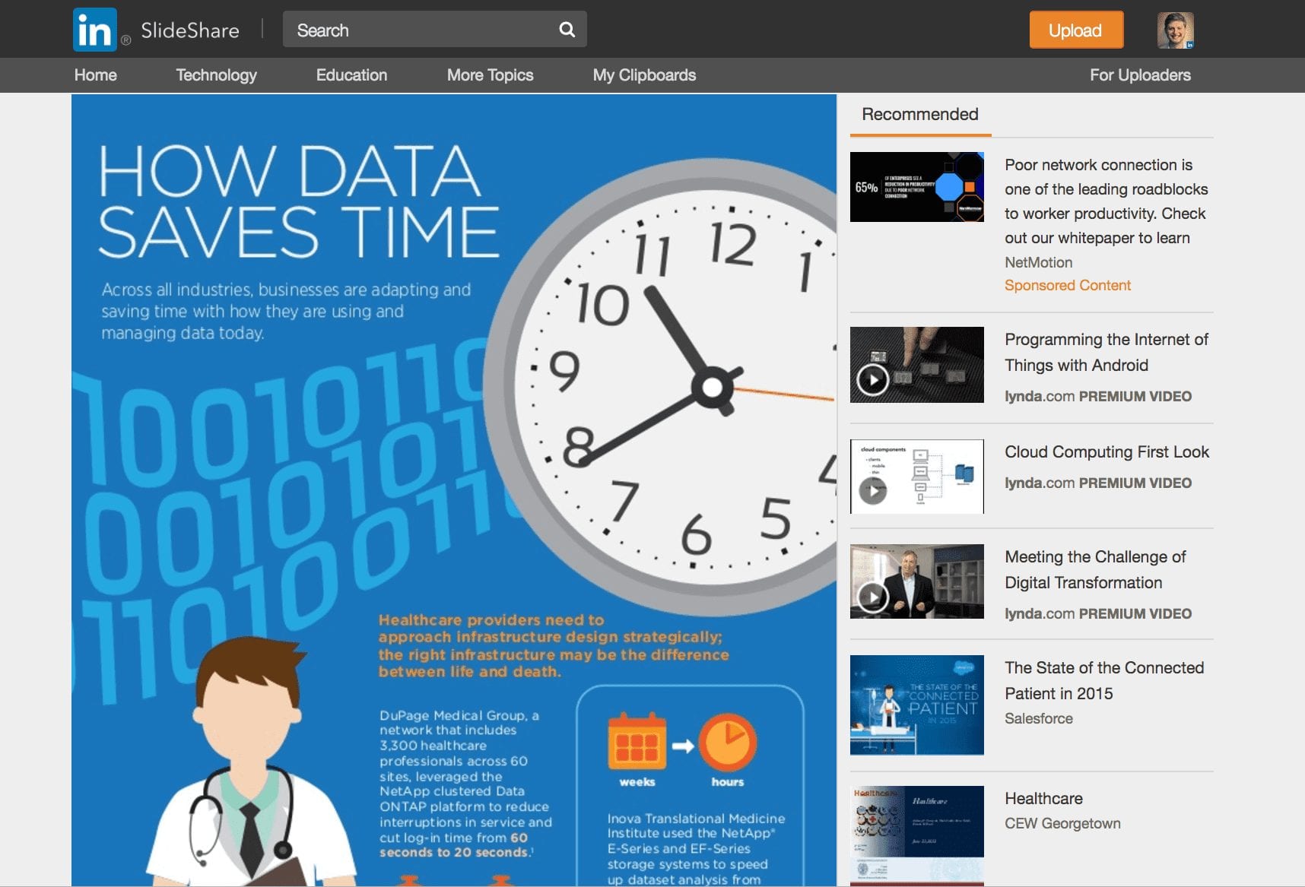
Task: Expand the More Topics menu
Action: click(490, 75)
